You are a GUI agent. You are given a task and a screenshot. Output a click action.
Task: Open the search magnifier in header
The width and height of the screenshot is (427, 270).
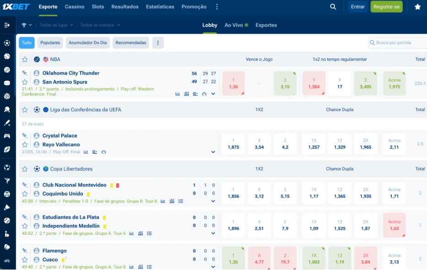click(333, 7)
